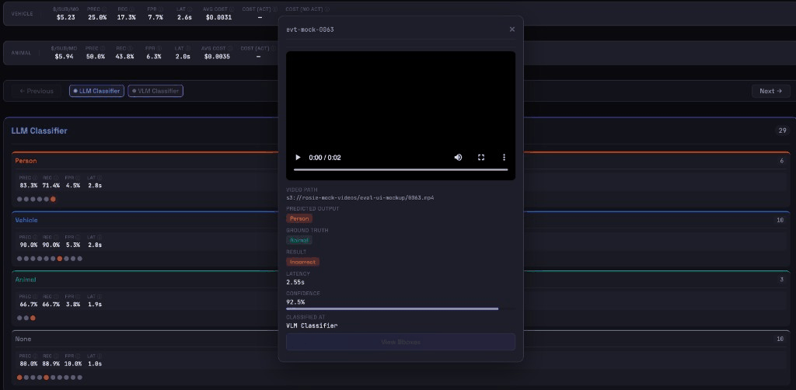The image size is (796, 390).
Task: Play the evt-mock-0863 video
Action: (x=298, y=158)
